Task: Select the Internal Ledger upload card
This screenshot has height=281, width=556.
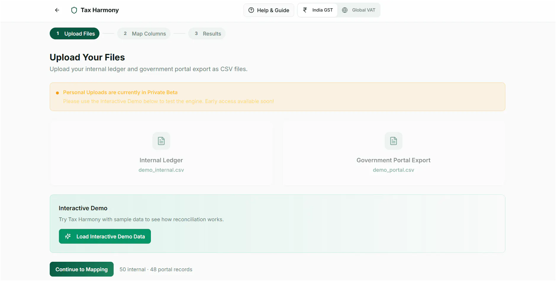Action: (161, 153)
